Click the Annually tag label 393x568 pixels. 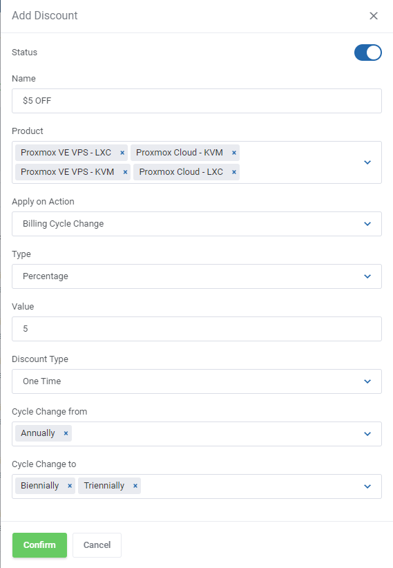[x=38, y=433]
